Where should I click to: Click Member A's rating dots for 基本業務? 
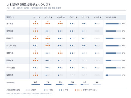pos(35,24)
